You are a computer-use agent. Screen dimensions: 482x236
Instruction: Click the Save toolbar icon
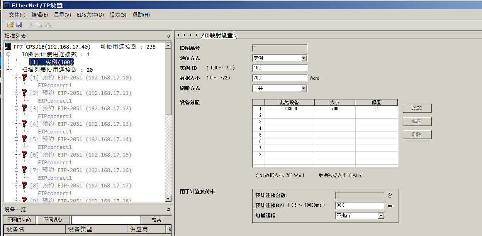point(19,25)
